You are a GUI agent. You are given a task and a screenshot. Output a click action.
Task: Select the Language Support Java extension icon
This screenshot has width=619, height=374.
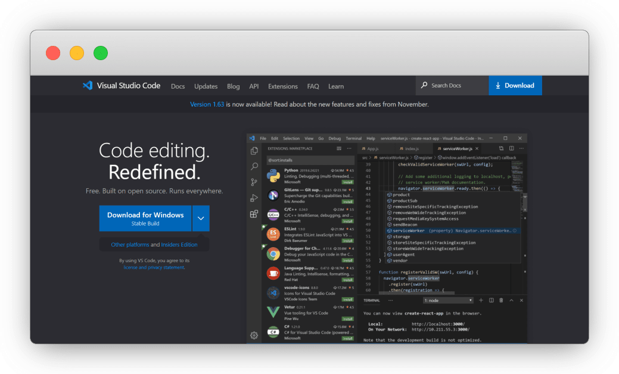click(x=273, y=273)
